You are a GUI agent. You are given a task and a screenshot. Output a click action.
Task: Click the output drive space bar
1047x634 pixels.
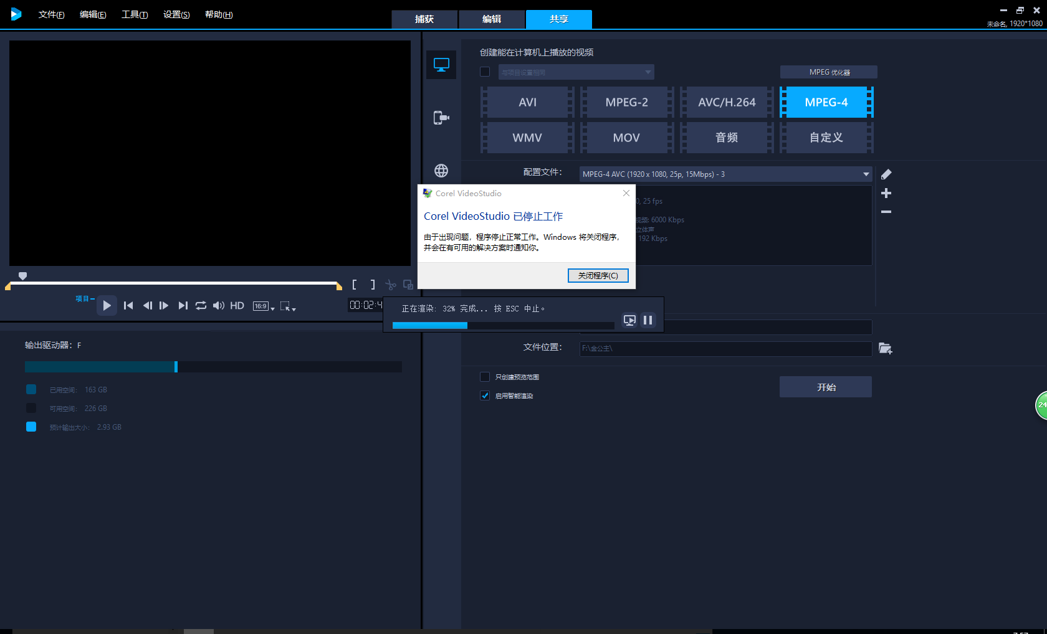click(213, 367)
